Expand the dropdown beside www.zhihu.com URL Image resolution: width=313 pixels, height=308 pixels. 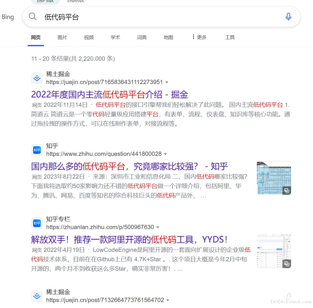tap(165, 154)
